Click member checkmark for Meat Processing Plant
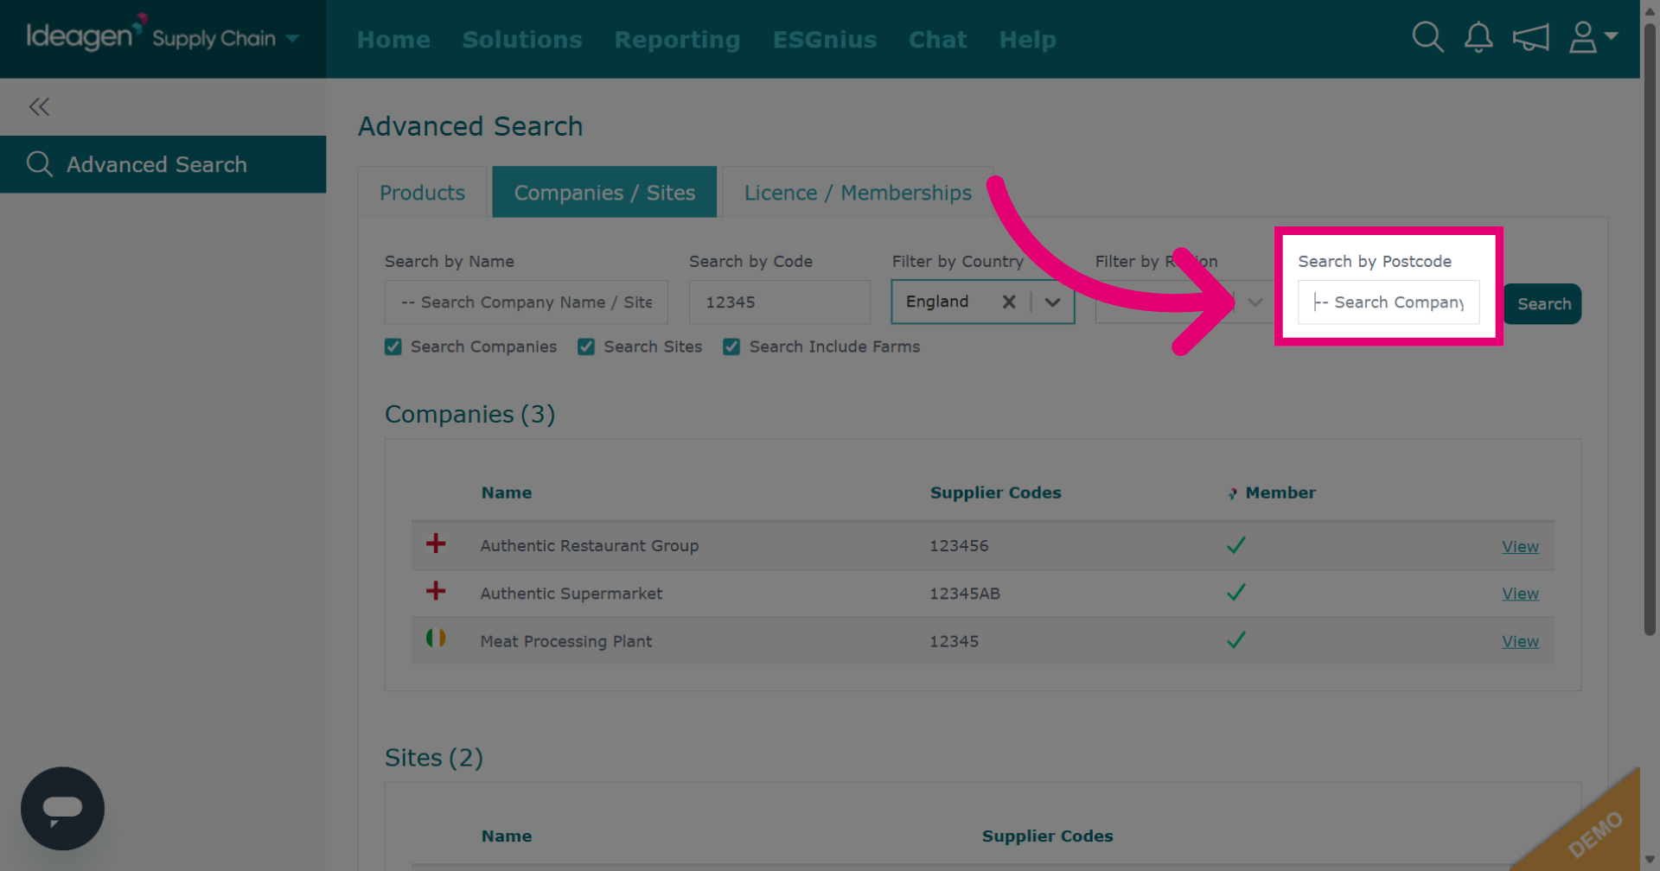 pos(1236,640)
